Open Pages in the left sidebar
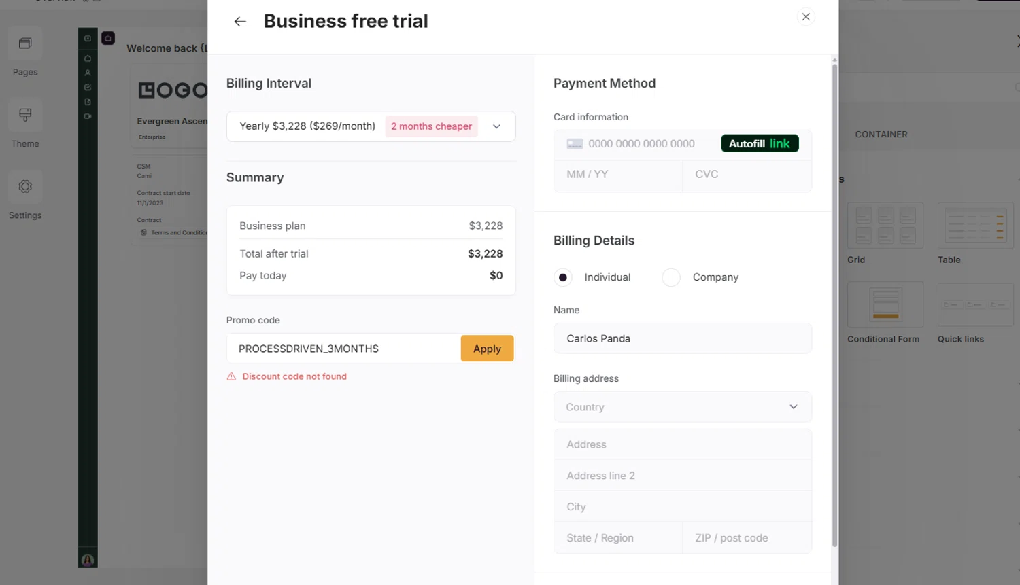Image resolution: width=1020 pixels, height=585 pixels. point(25,53)
